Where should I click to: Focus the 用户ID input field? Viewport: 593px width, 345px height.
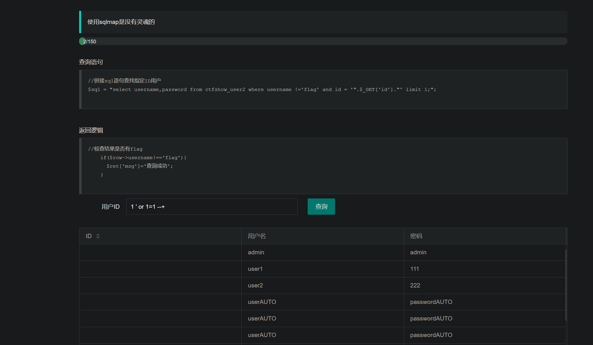(212, 206)
